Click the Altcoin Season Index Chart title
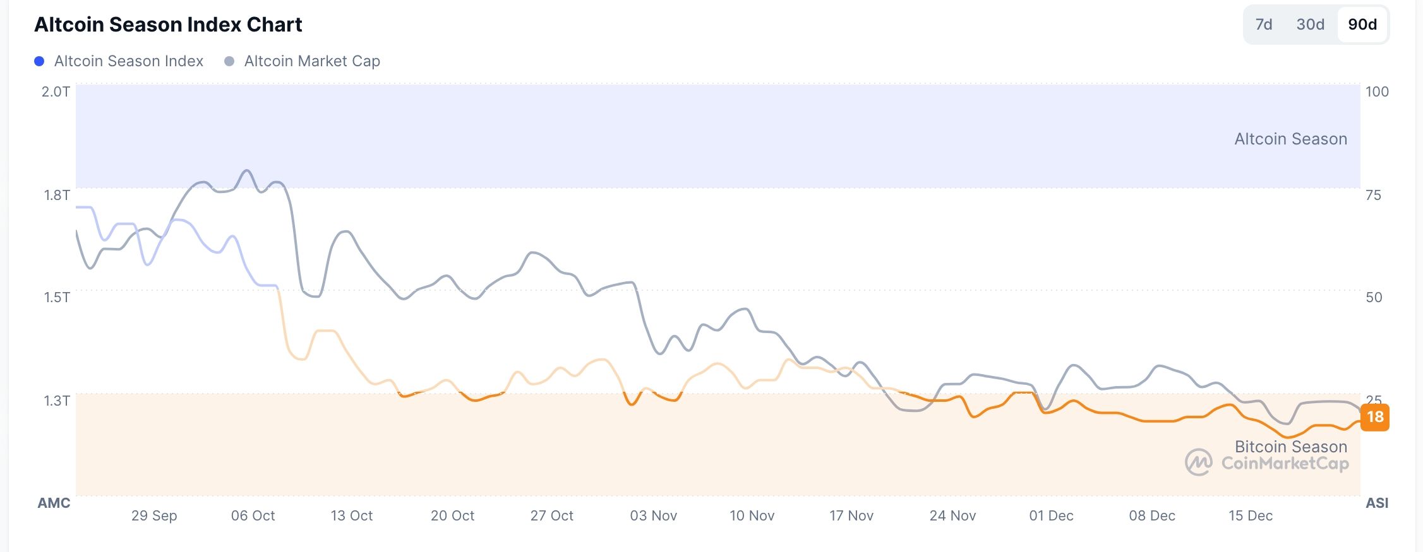Screen dimensions: 1423x552 [x=169, y=24]
